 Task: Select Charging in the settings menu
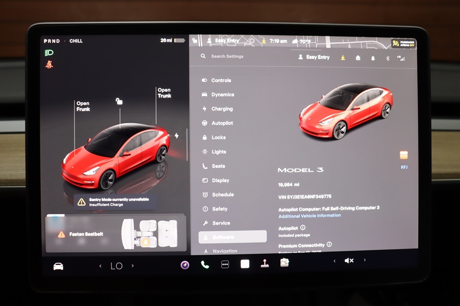tap(222, 109)
